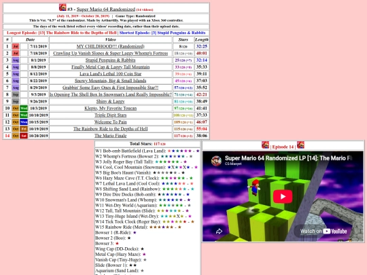Click the red Bowser 3 star

point(118,244)
